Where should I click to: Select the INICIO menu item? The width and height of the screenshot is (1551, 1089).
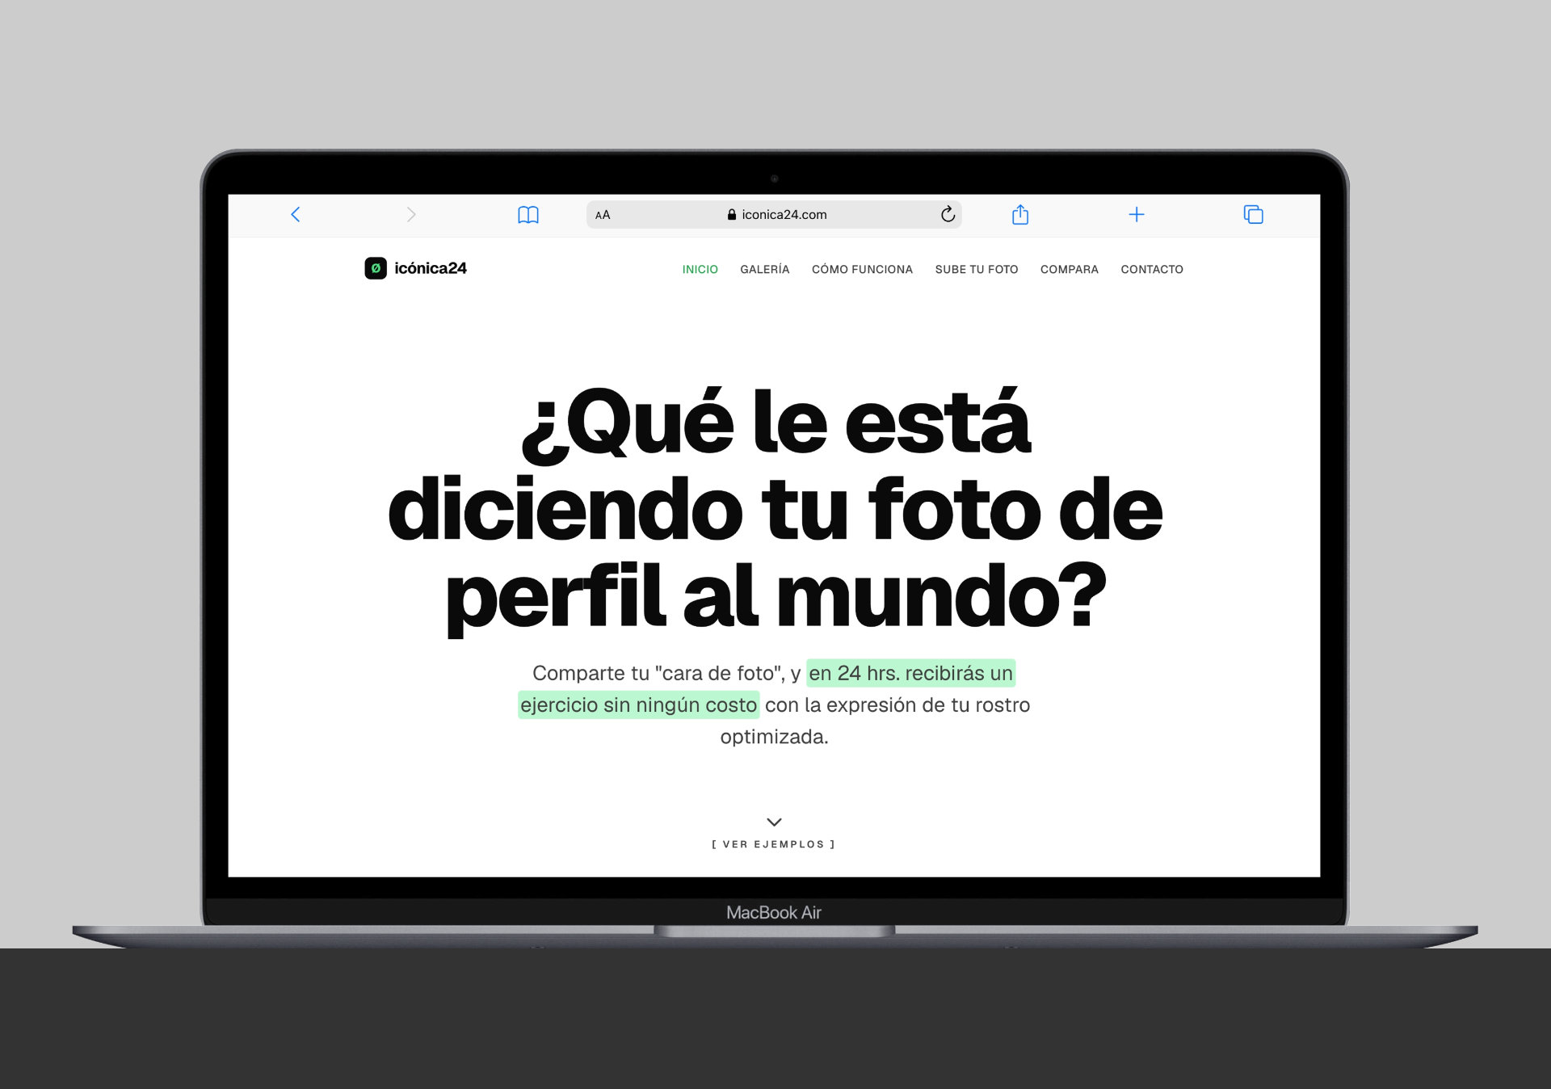point(700,269)
